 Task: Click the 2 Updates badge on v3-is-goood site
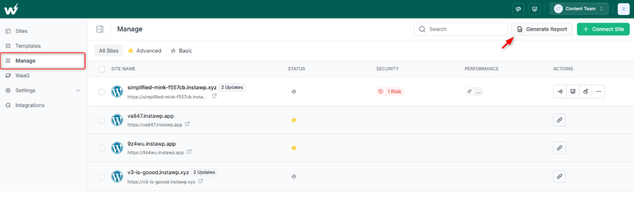coord(204,173)
